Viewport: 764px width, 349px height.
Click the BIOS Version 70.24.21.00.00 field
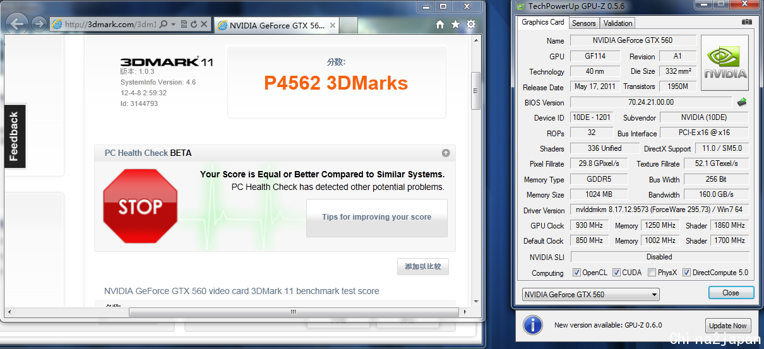[x=651, y=102]
